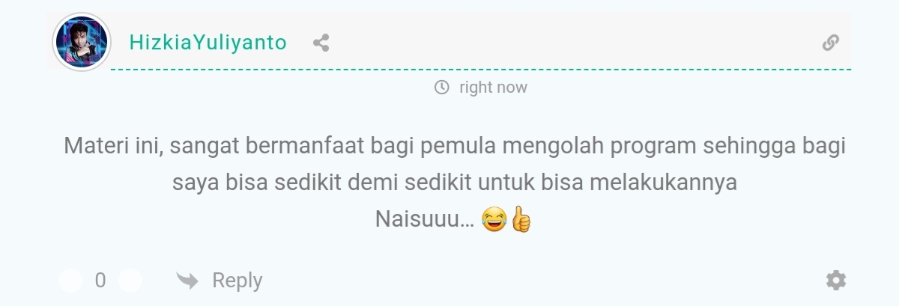Click the thumbs up emoji

tap(521, 220)
